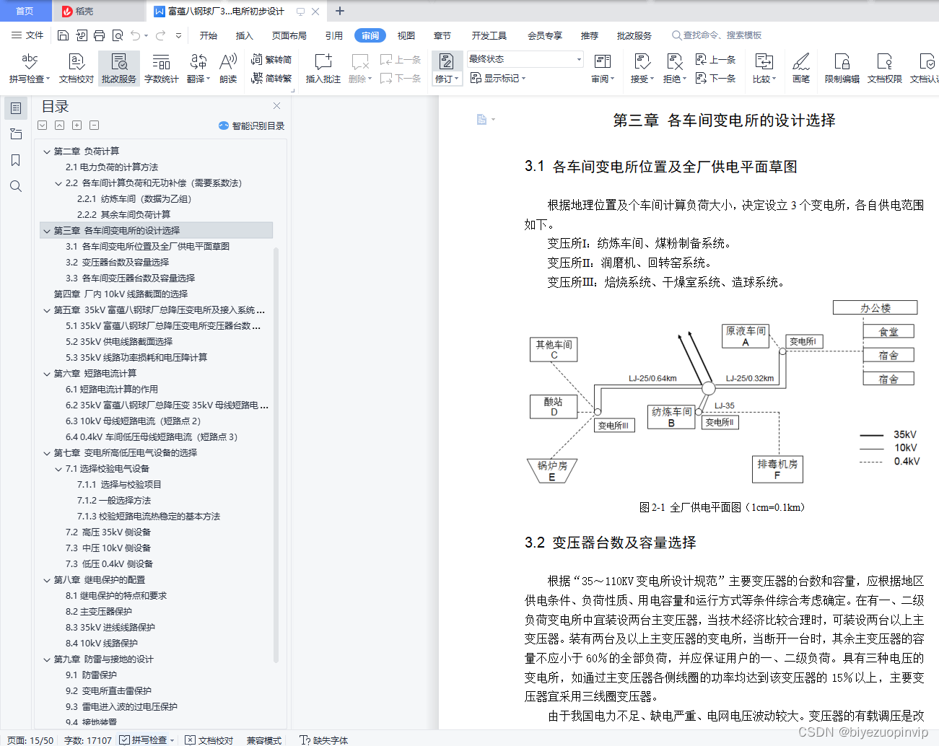Viewport: 939px width, 746px height.
Task: Start 朗读 read aloud
Action: click(227, 67)
